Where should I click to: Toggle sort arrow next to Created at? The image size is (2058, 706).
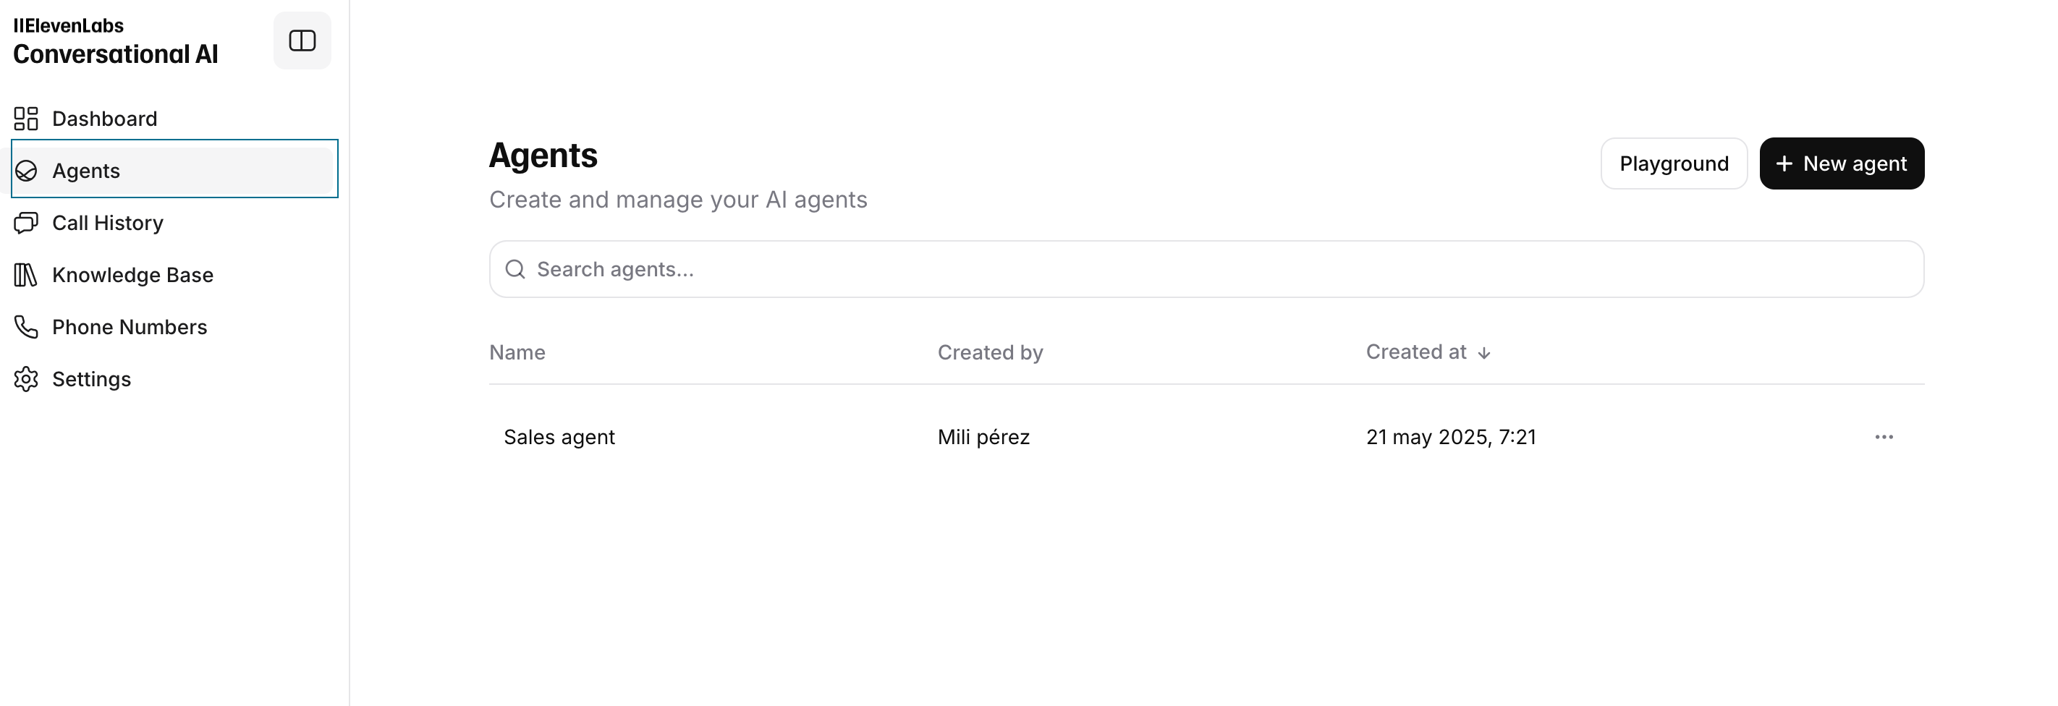point(1483,353)
